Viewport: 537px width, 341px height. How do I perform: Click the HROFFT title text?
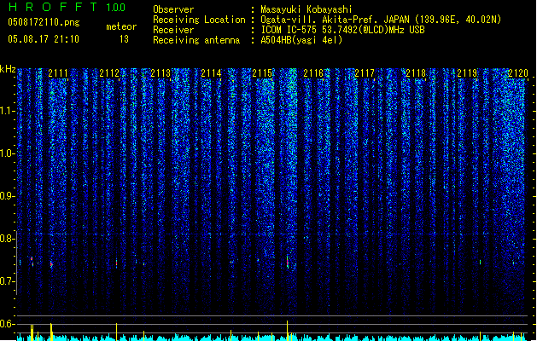pos(53,7)
